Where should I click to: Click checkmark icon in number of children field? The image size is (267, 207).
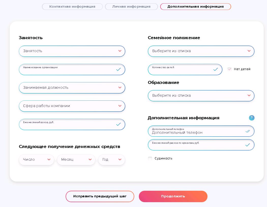216,69
